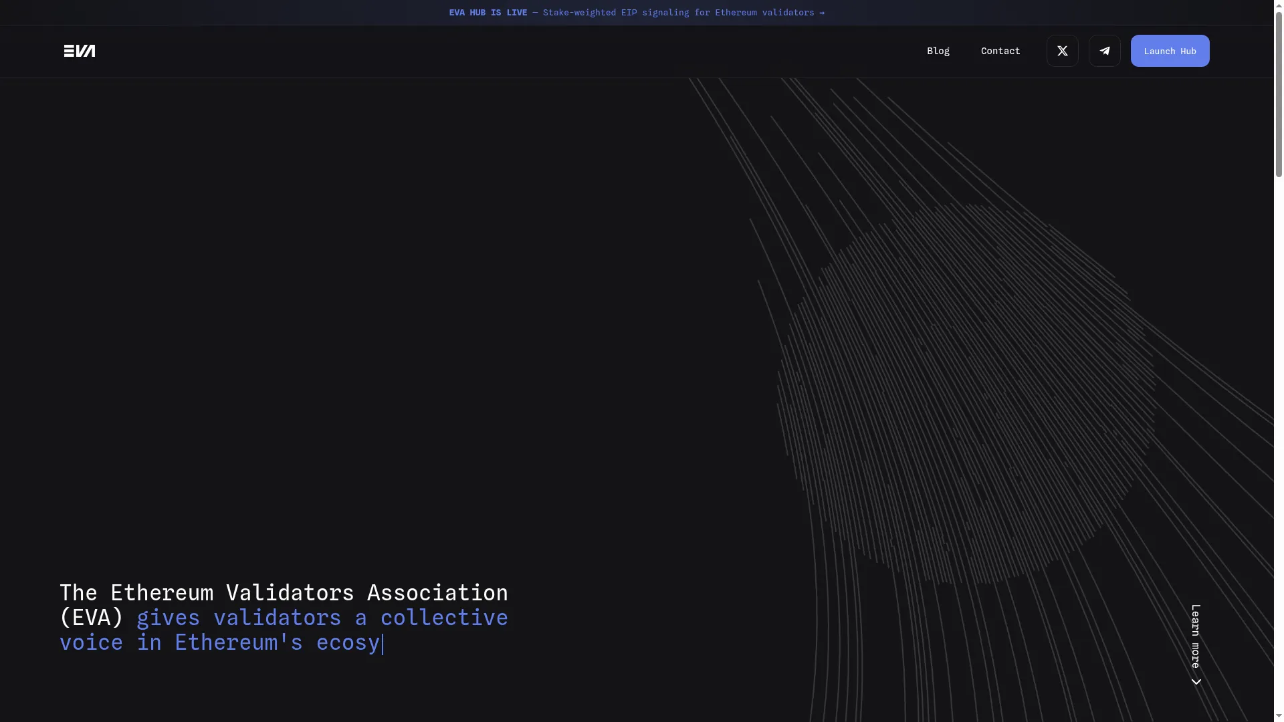Click the EVA logo in header
Screen dimensions: 1284x722
[80, 51]
